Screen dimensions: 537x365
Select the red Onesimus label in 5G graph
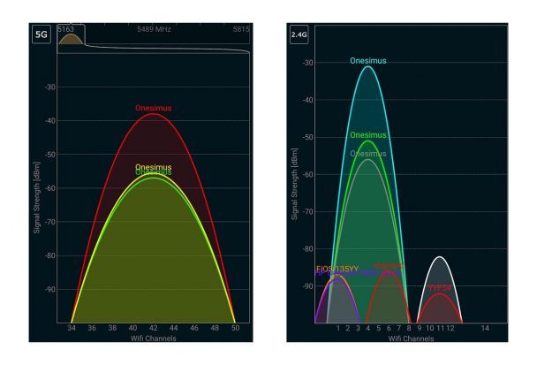click(154, 109)
